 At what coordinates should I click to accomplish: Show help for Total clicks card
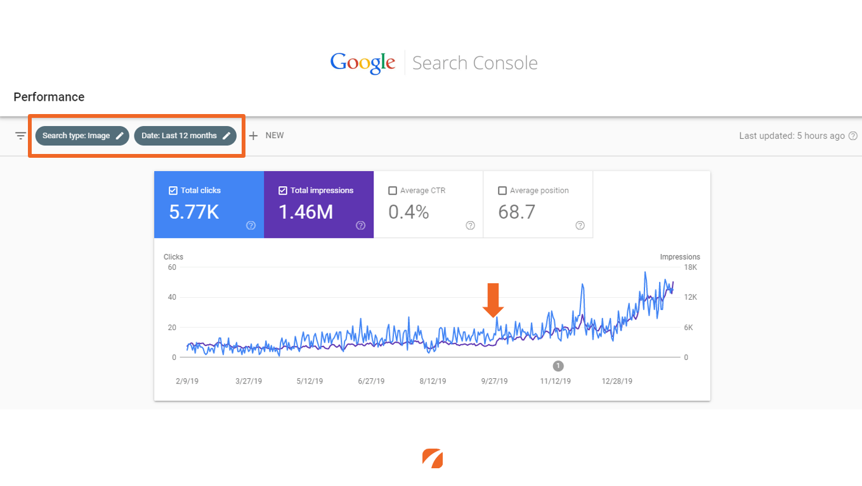[251, 226]
